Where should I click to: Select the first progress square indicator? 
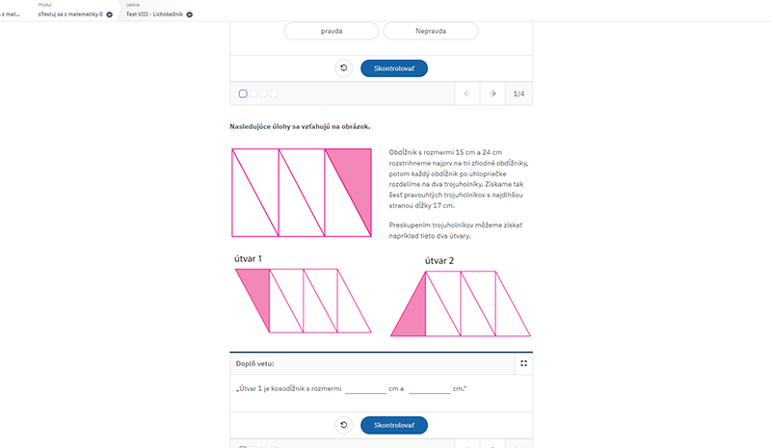[243, 93]
